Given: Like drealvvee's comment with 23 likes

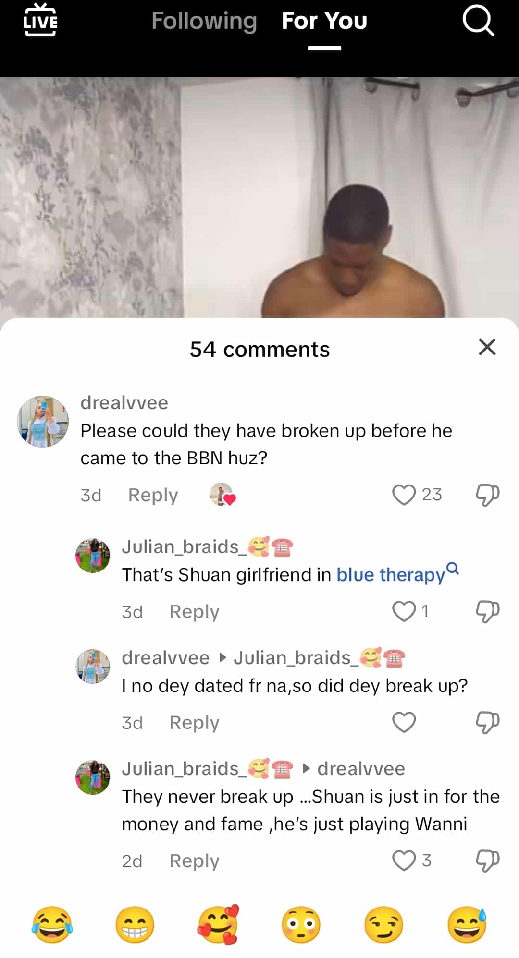Looking at the screenshot, I should coord(404,495).
